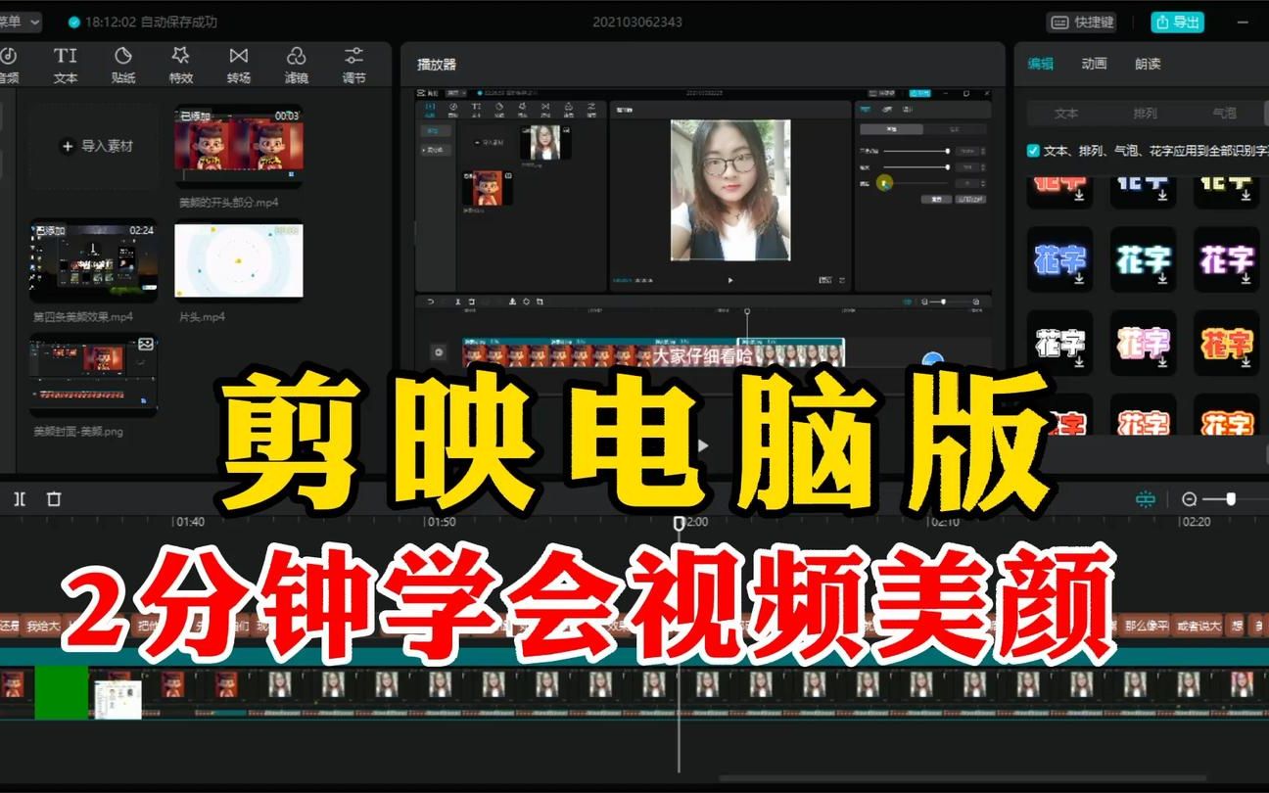This screenshot has height=793, width=1269.
Task: Select the 美颜封面-美颜.png thumbnail
Action: [94, 374]
